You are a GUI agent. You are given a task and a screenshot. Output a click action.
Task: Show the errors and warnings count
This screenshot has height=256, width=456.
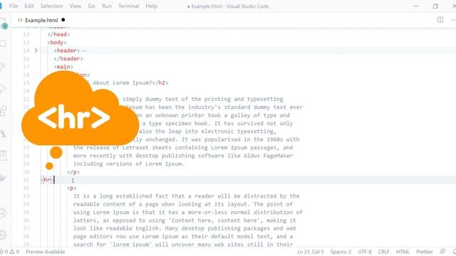(x=10, y=252)
